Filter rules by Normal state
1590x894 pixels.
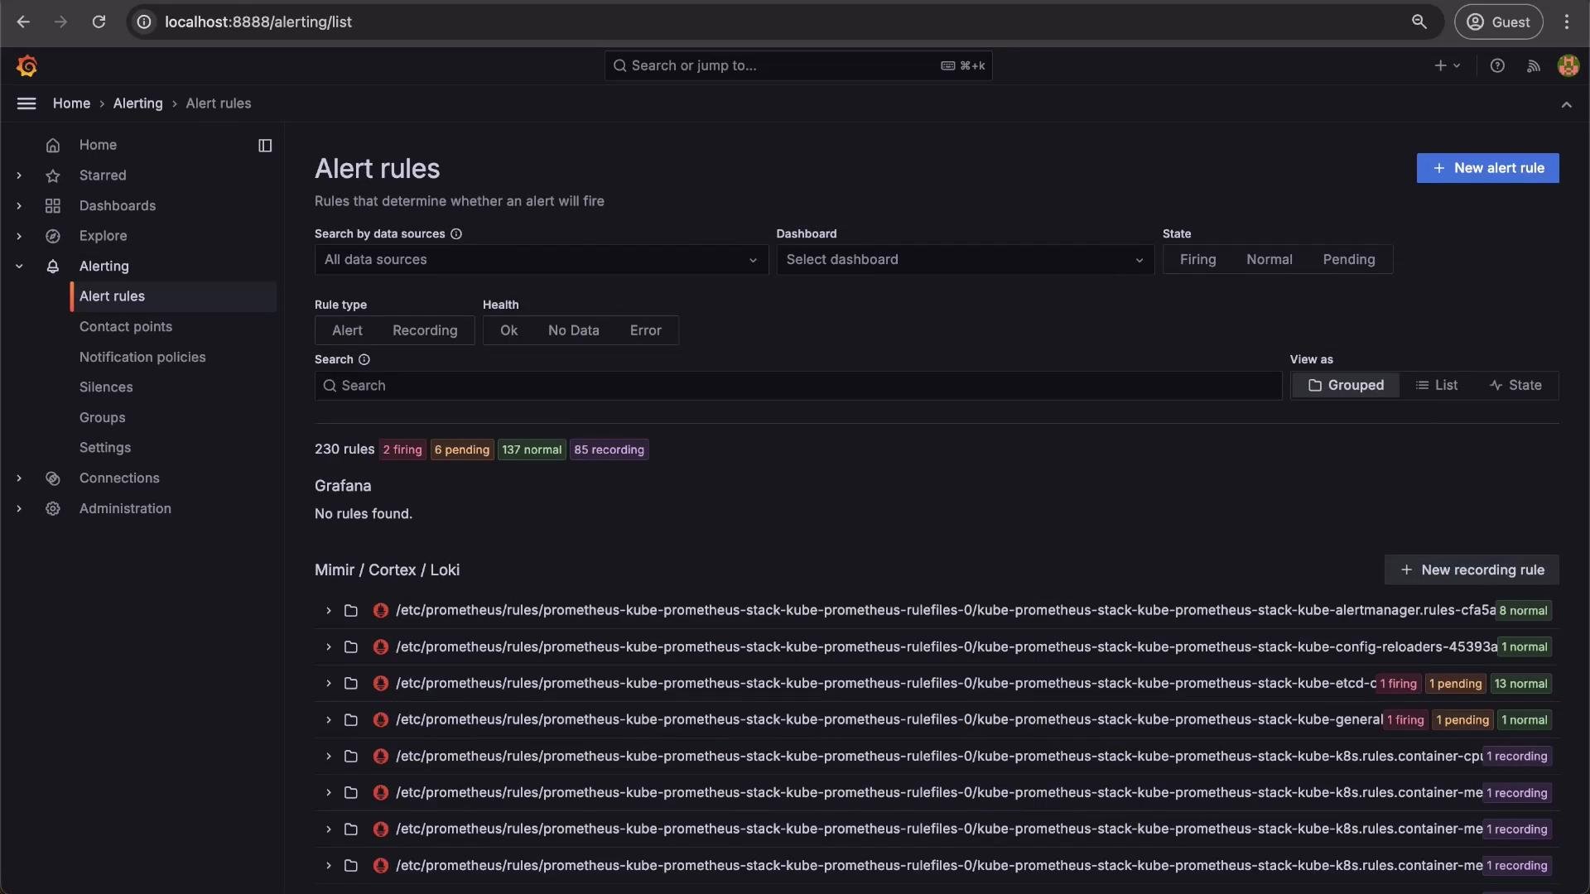point(1269,259)
